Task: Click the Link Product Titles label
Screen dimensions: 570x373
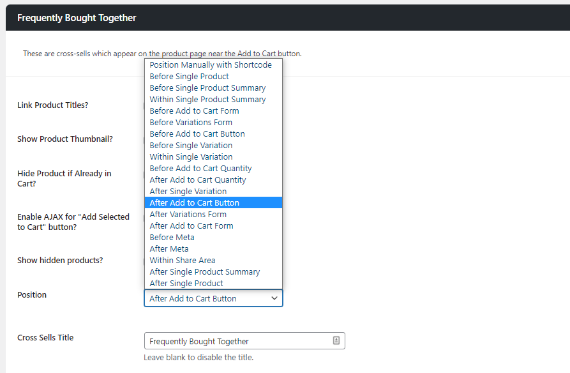Action: [x=54, y=105]
